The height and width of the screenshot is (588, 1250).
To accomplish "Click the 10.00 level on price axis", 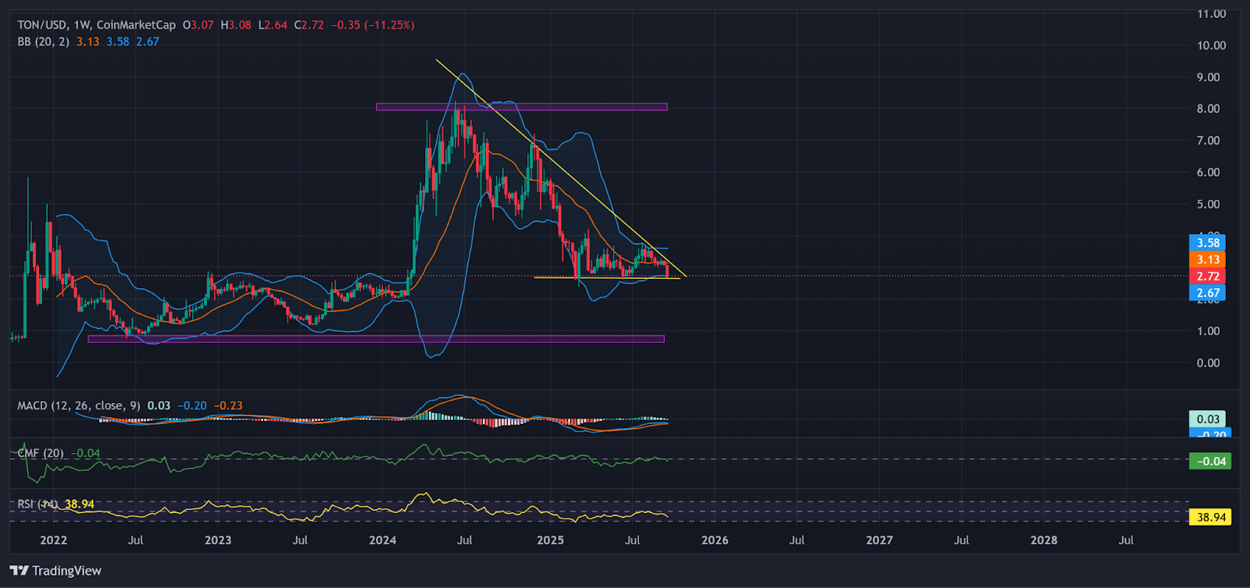I will coord(1212,45).
